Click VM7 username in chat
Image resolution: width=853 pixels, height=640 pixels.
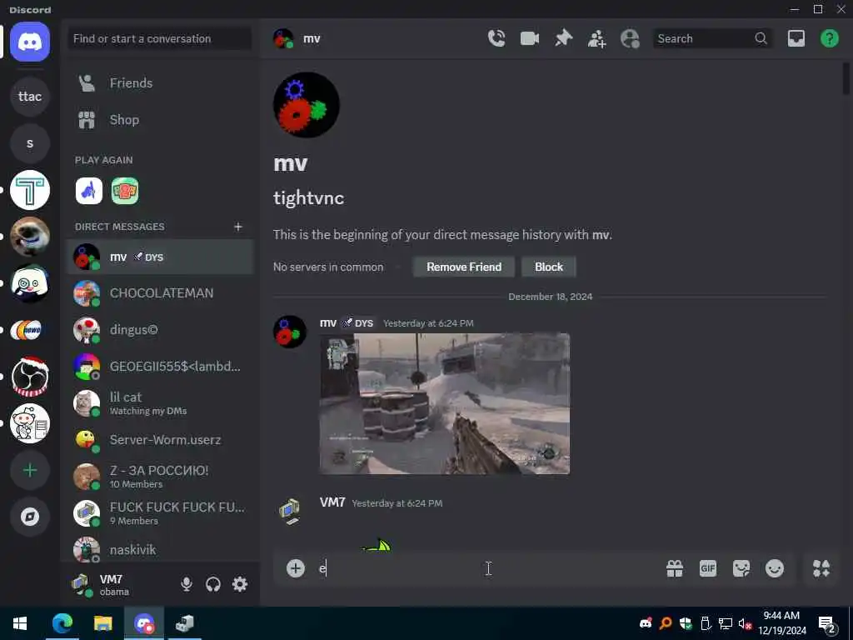coord(332,502)
